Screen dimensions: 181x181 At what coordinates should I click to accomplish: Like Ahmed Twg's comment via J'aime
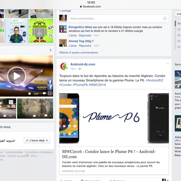[72, 46]
